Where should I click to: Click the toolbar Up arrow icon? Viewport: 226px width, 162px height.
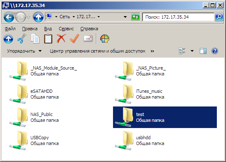point(8,39)
